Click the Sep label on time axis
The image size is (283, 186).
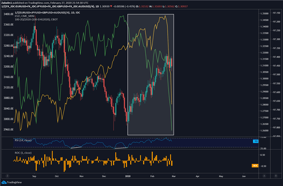[x=34, y=176]
